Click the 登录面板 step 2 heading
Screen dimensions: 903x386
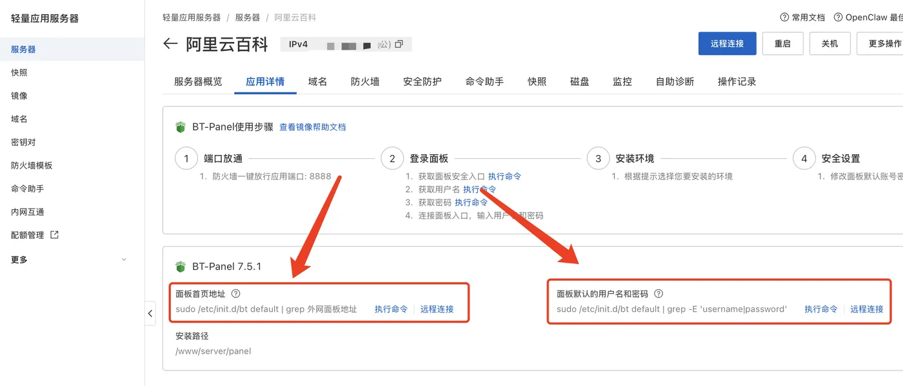tap(429, 158)
